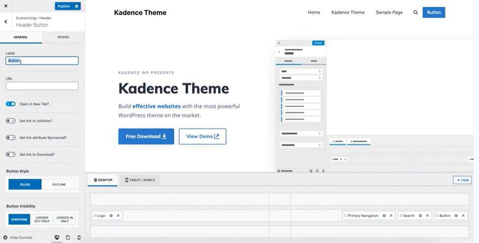479x243 pixels.
Task: Click the Button Style heading
Action: click(x=17, y=171)
